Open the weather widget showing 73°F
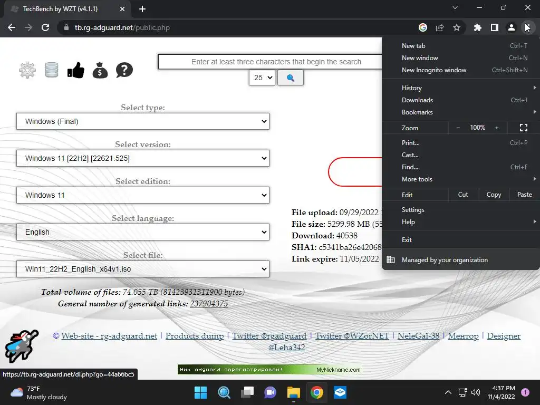Image resolution: width=540 pixels, height=405 pixels. (x=38, y=392)
